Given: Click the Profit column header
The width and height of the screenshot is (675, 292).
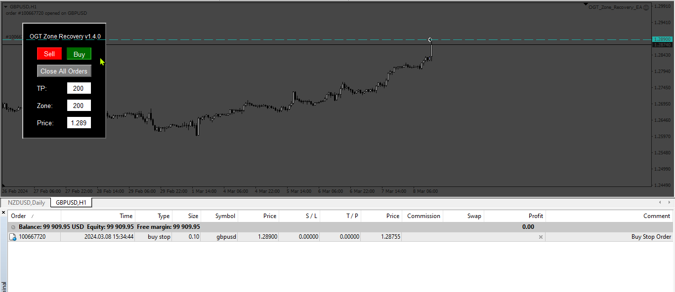Looking at the screenshot, I should (x=515, y=216).
